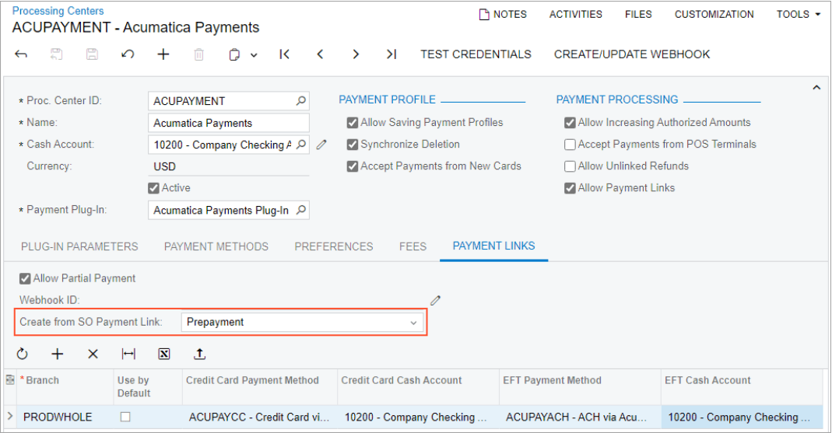Click the Credit Card Cash Account cell
The height and width of the screenshot is (433, 832).
[x=418, y=417]
